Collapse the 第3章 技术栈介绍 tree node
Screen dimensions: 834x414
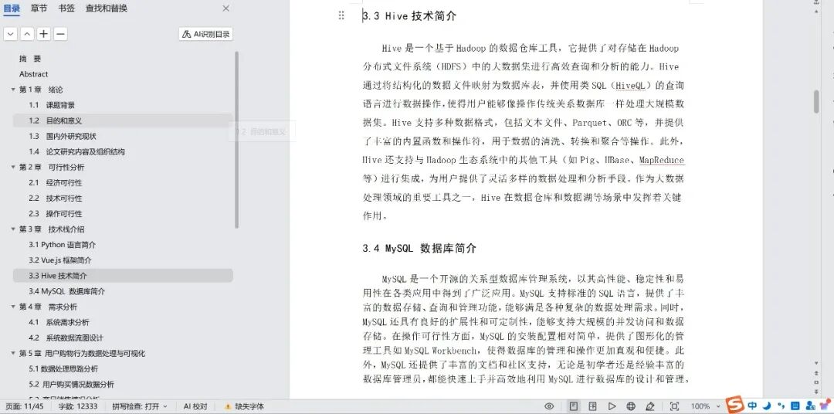pyautogui.click(x=13, y=229)
